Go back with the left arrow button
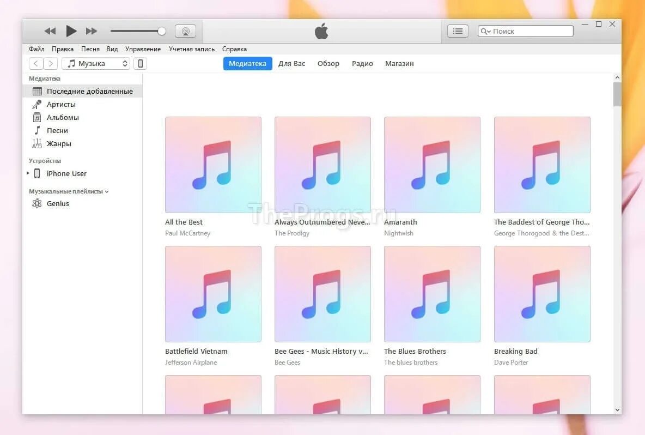The width and height of the screenshot is (645, 435). 36,63
